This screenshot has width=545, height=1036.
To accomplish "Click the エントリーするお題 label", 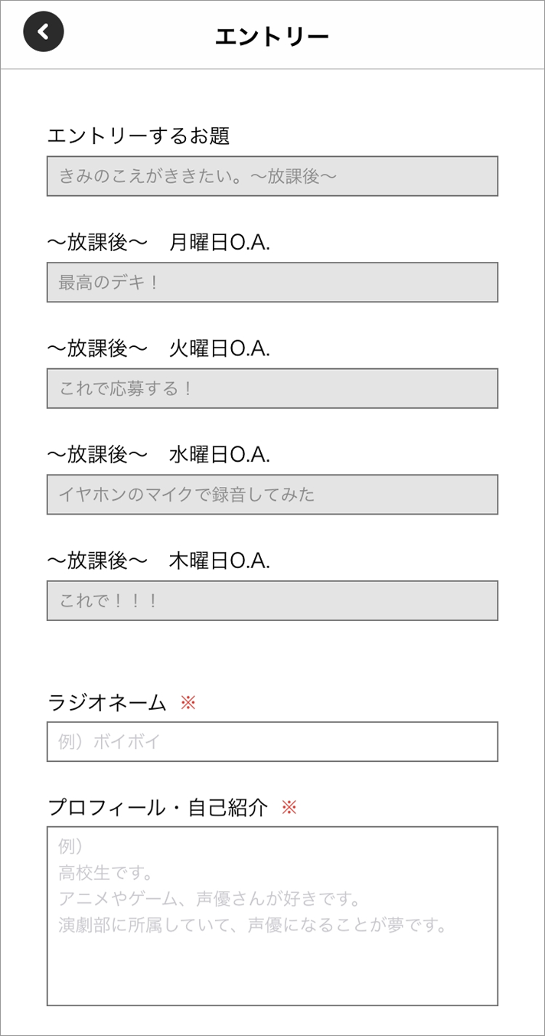I will click(139, 136).
